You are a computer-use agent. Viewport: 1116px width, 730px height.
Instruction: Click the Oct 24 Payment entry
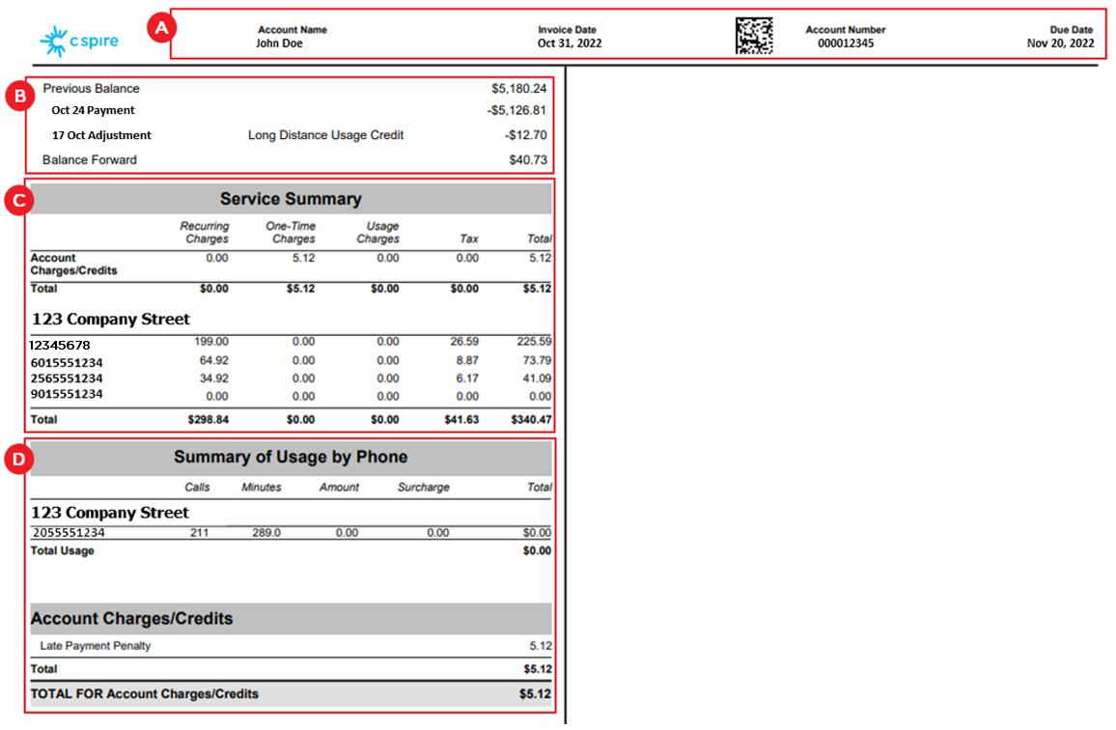pyautogui.click(x=93, y=110)
